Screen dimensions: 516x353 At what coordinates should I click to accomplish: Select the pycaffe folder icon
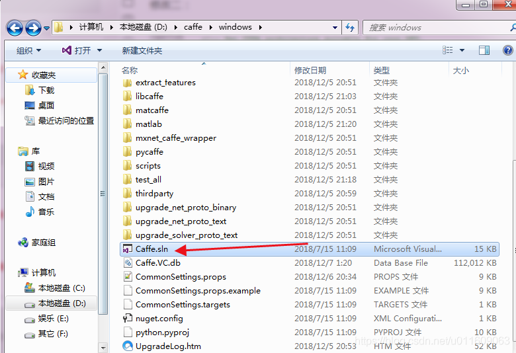click(x=128, y=152)
